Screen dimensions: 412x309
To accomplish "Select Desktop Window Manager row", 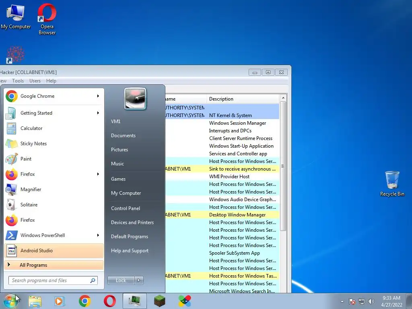I will pyautogui.click(x=222, y=215).
